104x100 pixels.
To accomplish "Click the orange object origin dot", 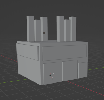I will [x=44, y=33].
